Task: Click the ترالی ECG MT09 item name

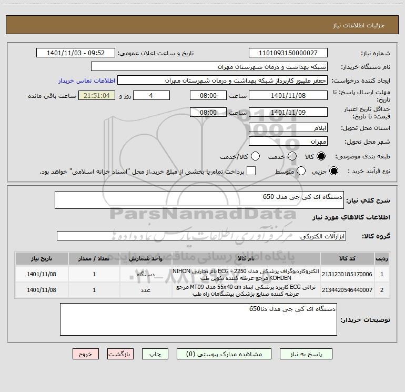Action: (246, 290)
